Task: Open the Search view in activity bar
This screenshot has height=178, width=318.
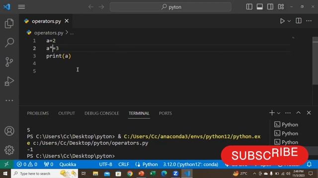Action: coord(9,43)
